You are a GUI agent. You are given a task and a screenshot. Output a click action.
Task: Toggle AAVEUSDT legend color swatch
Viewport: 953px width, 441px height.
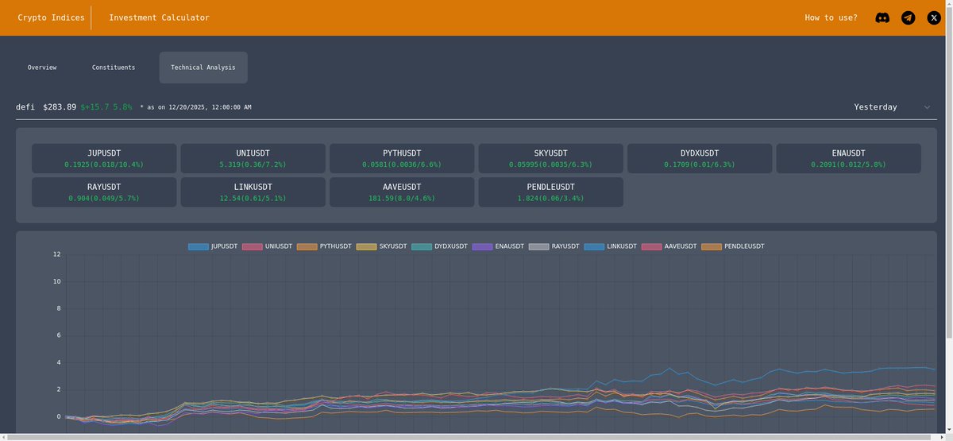click(x=652, y=246)
